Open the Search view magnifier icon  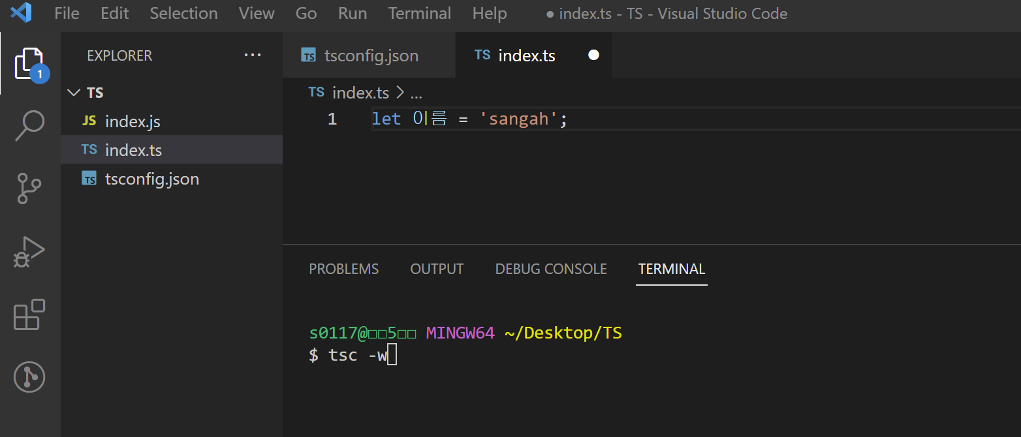[30, 125]
